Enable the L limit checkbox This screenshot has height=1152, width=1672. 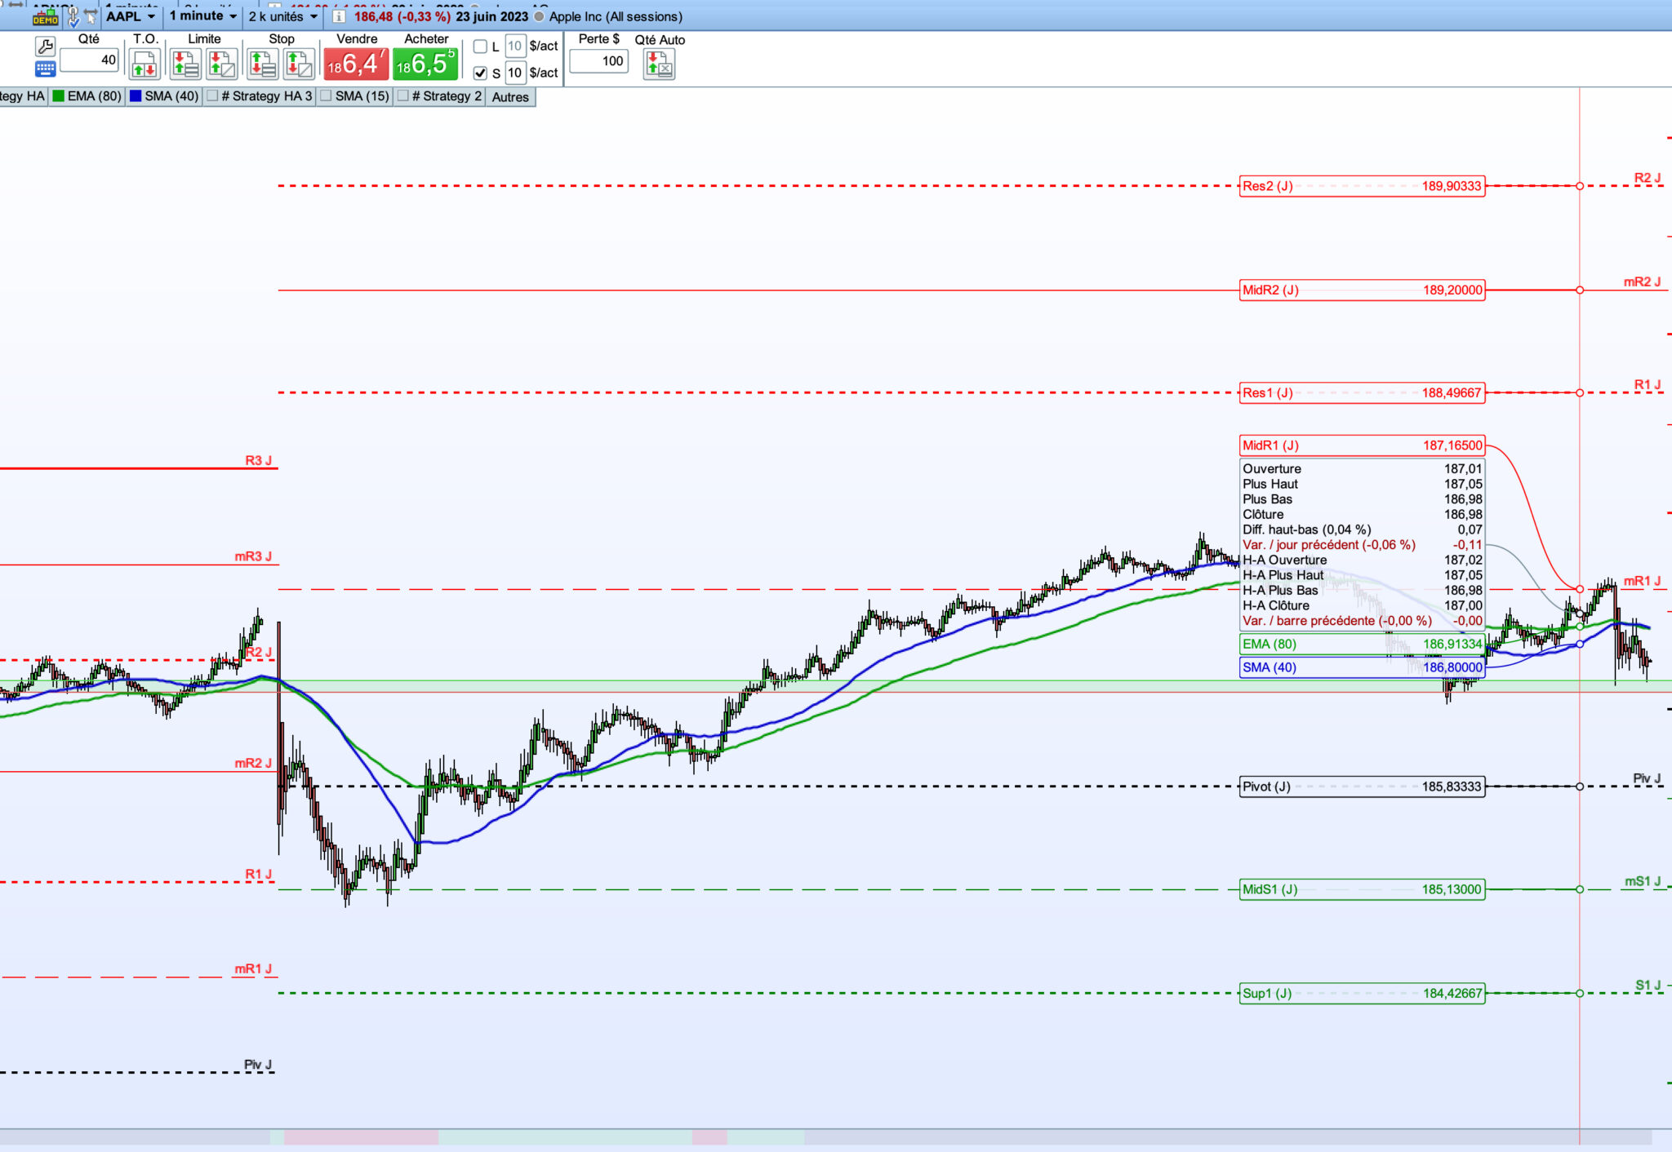[480, 47]
